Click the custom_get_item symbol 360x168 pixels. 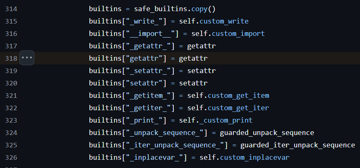point(238,95)
